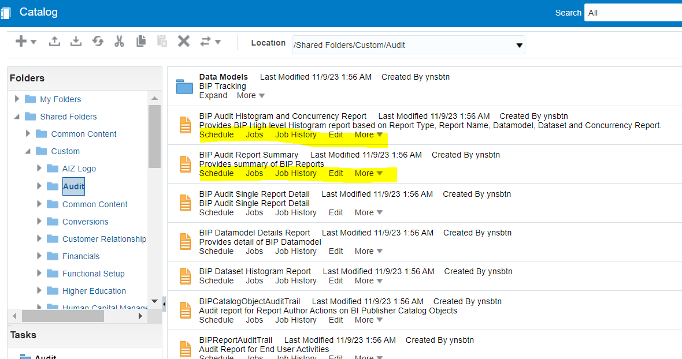Open Job History for BIP Datamodel Details Report
This screenshot has height=359, width=682.
coord(295,251)
